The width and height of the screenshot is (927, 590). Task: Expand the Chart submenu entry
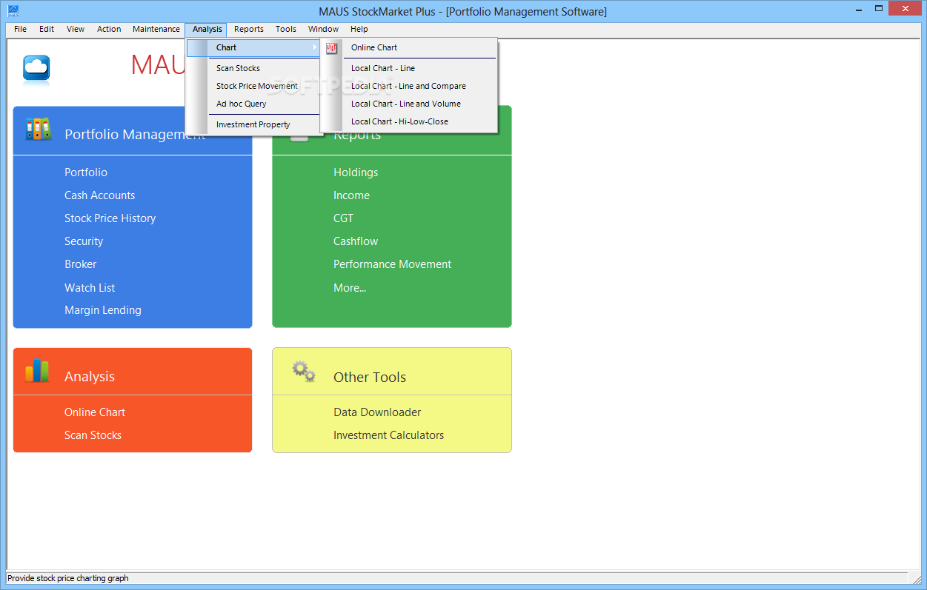click(253, 47)
